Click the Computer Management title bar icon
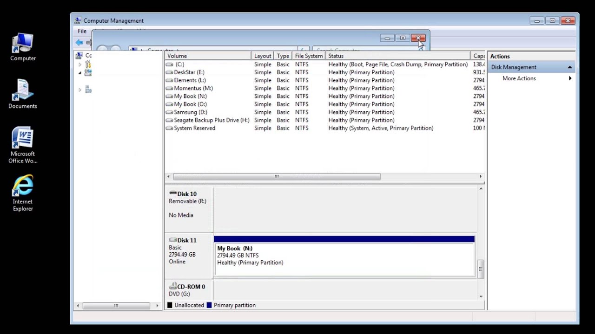595x334 pixels. coord(78,20)
